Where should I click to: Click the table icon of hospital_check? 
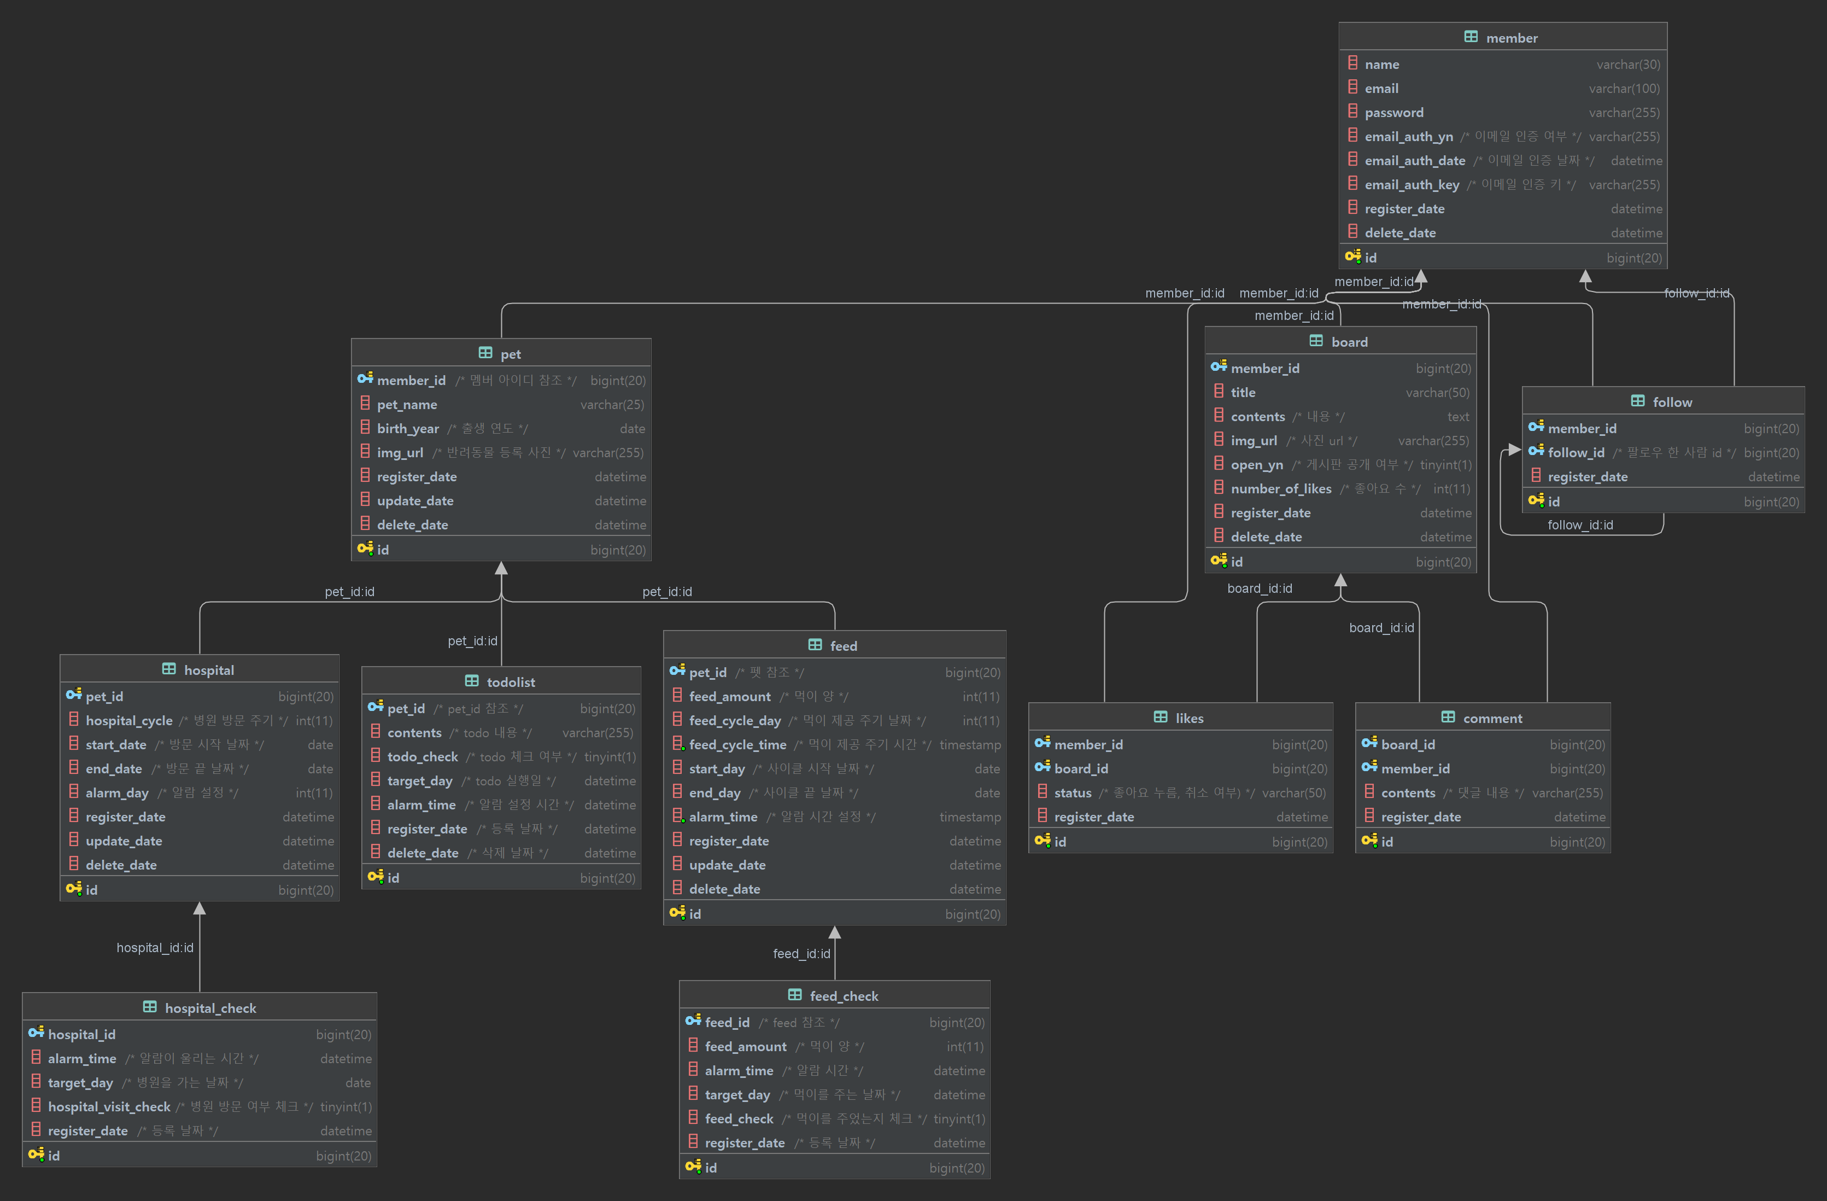150,1007
